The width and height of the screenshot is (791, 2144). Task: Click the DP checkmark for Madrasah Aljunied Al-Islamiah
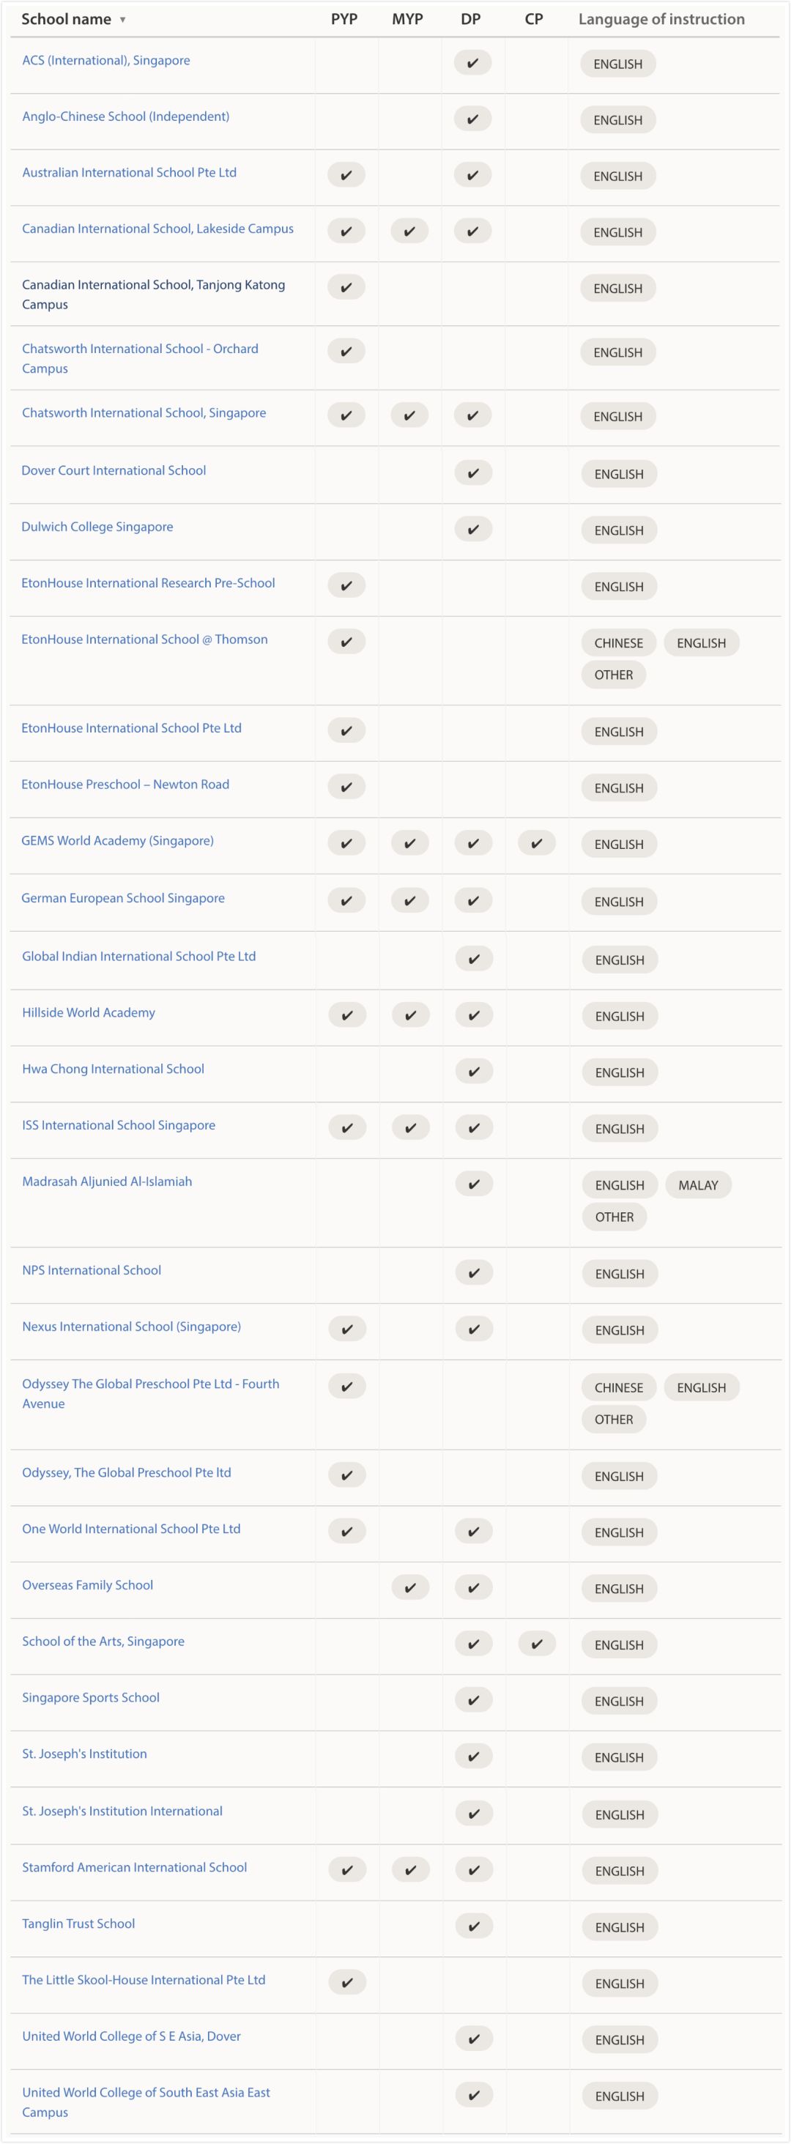474,1184
